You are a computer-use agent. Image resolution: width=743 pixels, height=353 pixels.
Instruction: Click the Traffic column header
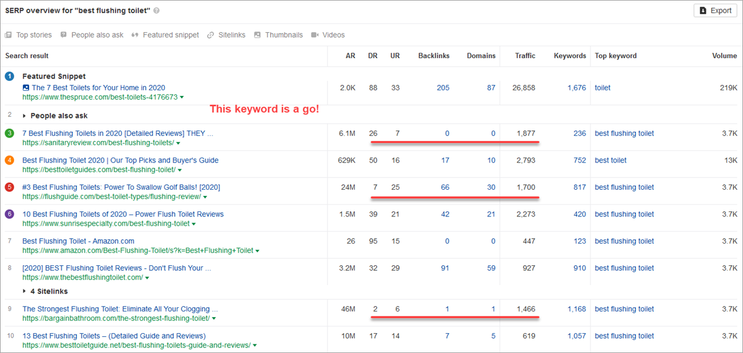[525, 56]
